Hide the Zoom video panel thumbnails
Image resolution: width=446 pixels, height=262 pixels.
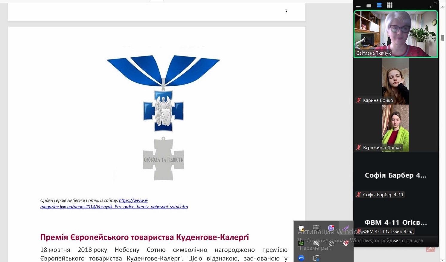(358, 6)
